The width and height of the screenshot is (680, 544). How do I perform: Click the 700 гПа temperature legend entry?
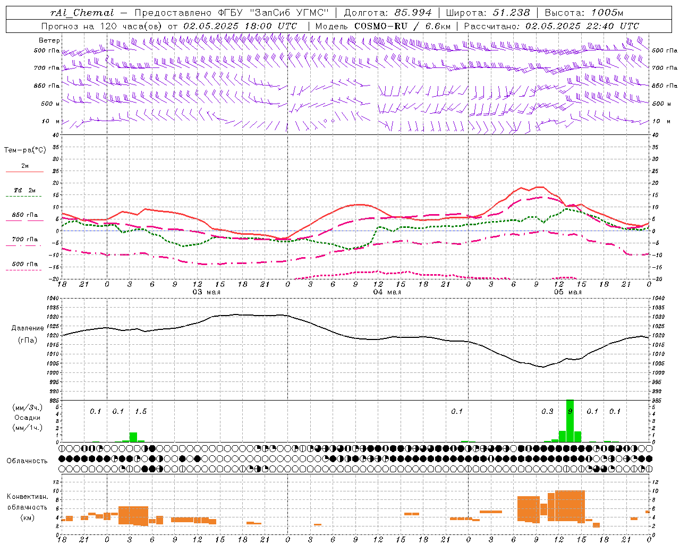tap(25, 240)
